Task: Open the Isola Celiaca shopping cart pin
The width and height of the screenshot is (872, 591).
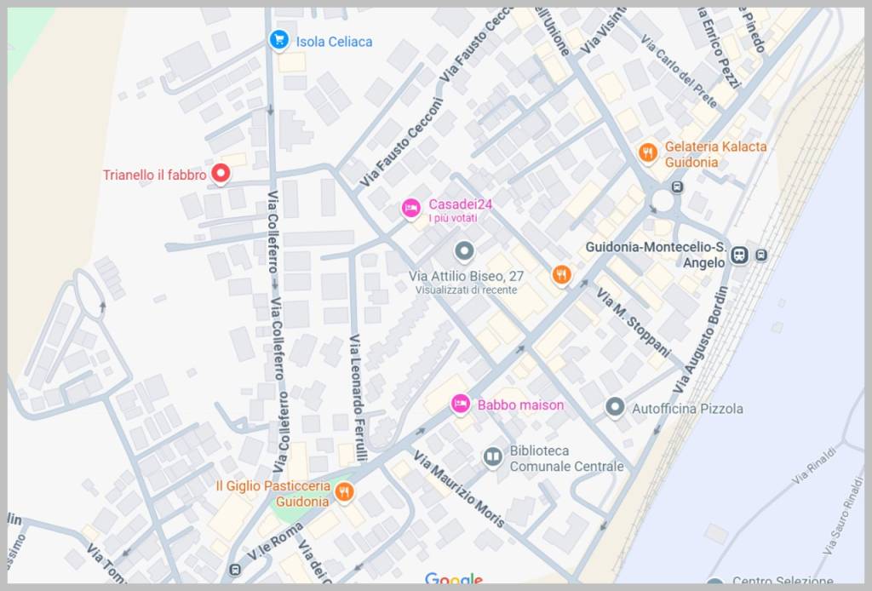Action: [279, 41]
